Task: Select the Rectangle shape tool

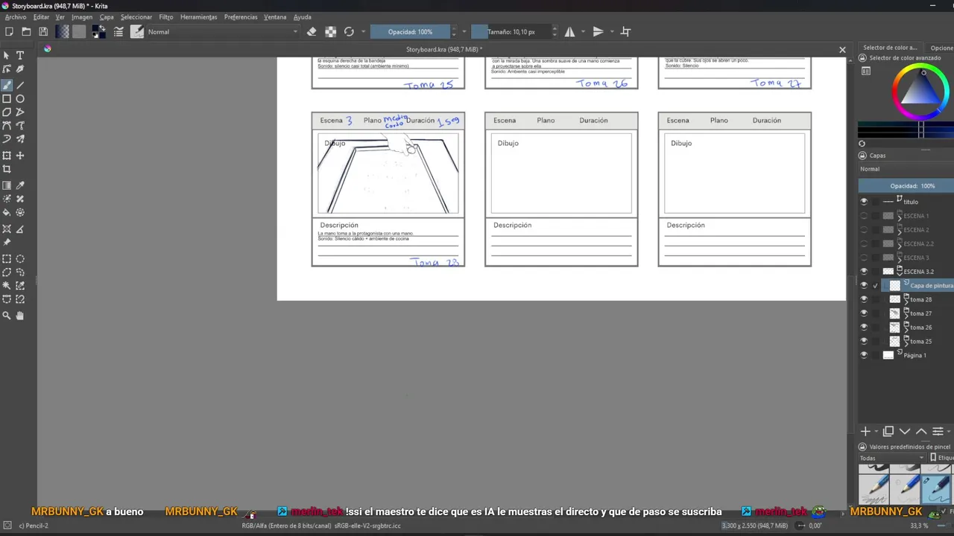Action: (7, 99)
